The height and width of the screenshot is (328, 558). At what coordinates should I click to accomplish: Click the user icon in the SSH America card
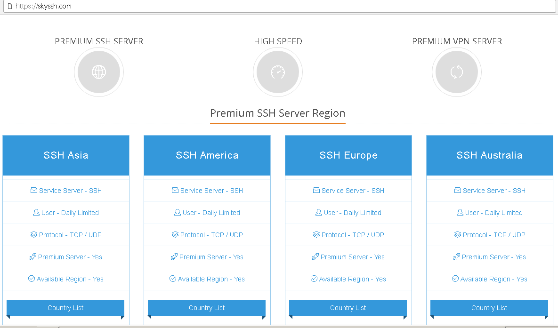click(178, 213)
